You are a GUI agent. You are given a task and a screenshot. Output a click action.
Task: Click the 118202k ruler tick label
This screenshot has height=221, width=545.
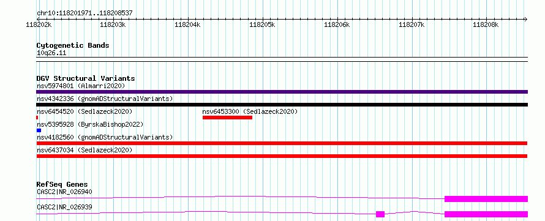[x=39, y=24]
